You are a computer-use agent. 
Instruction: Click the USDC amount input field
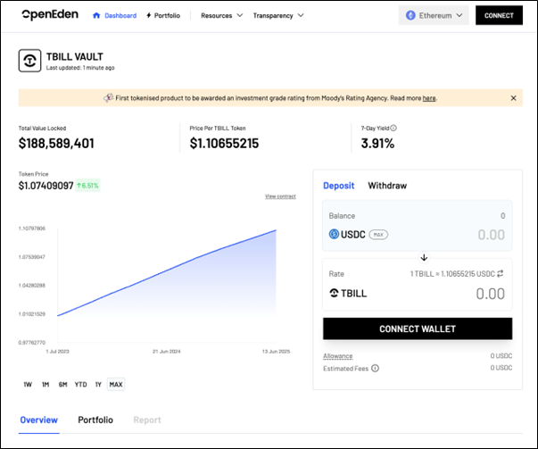click(x=492, y=235)
